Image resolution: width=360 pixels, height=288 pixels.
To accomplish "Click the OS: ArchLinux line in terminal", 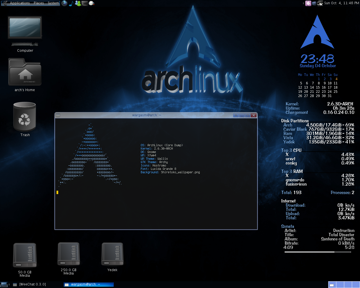I will pyautogui.click(x=162, y=145).
